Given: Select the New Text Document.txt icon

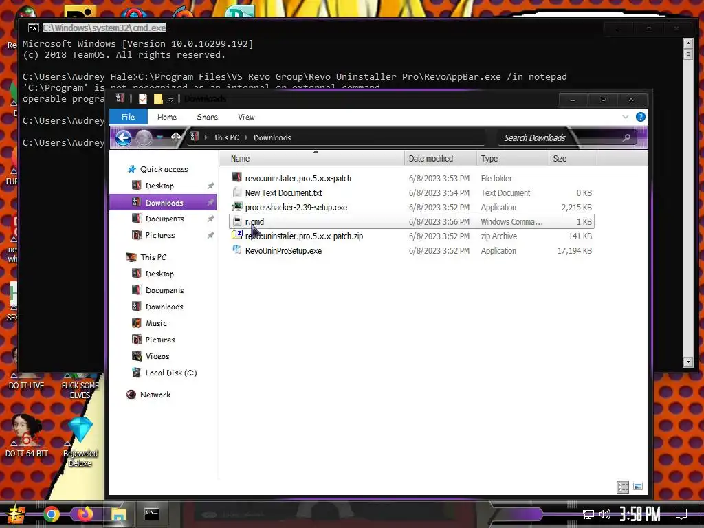Looking at the screenshot, I should (237, 192).
